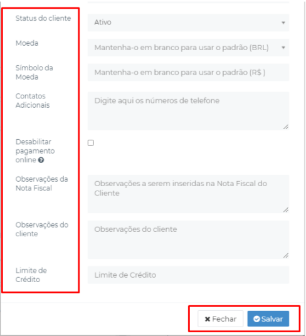Close the form using Fechar
This screenshot has height=336, width=306.
coord(220,319)
